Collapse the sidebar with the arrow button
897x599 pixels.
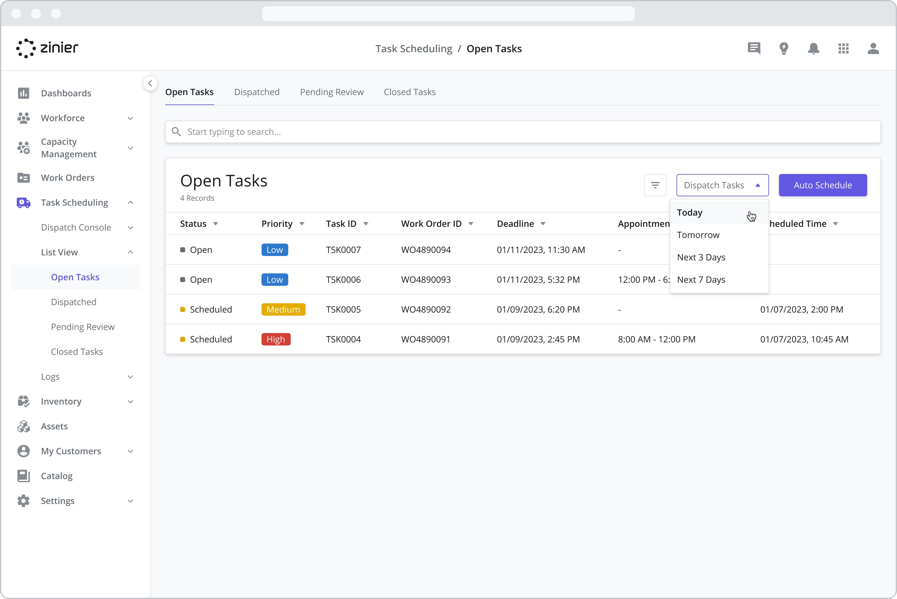(150, 83)
